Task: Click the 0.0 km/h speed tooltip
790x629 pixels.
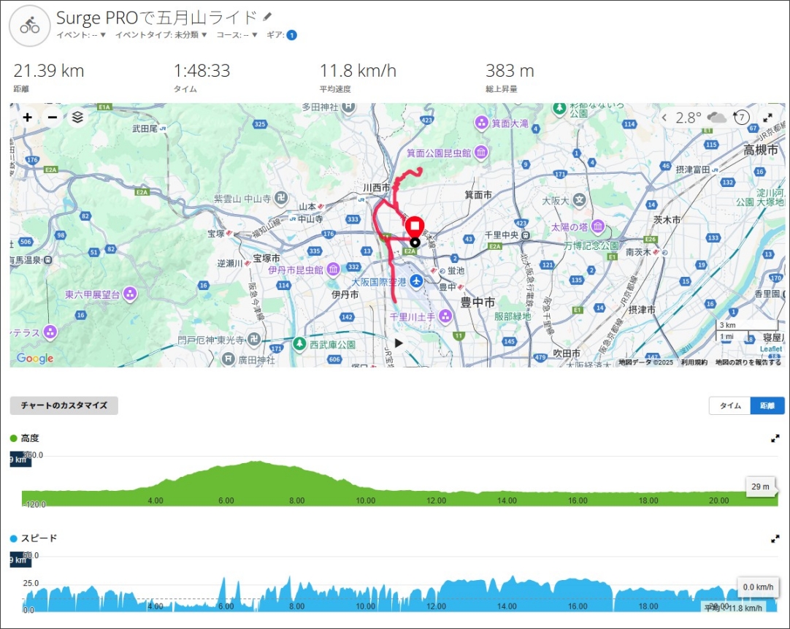Action: (758, 587)
